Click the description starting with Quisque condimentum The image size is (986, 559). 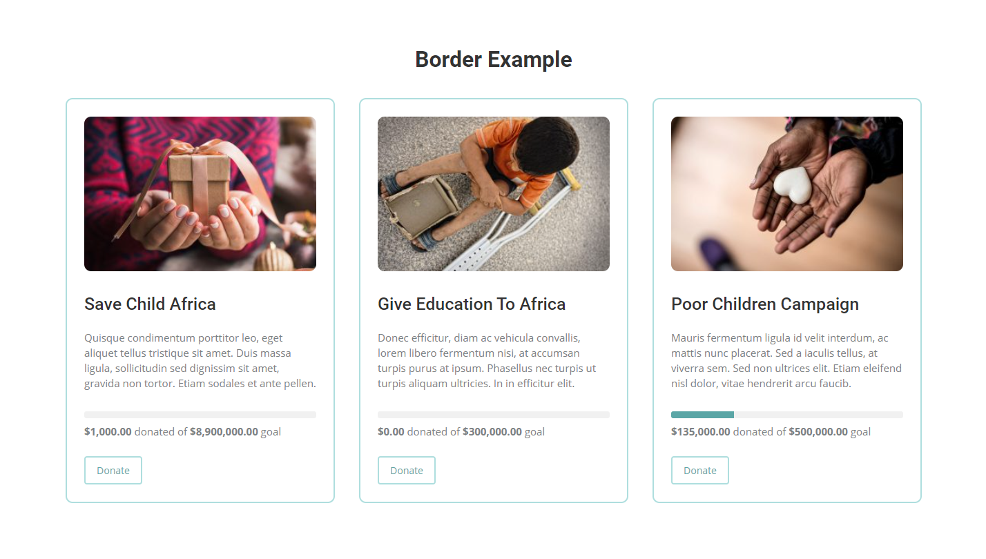(200, 361)
